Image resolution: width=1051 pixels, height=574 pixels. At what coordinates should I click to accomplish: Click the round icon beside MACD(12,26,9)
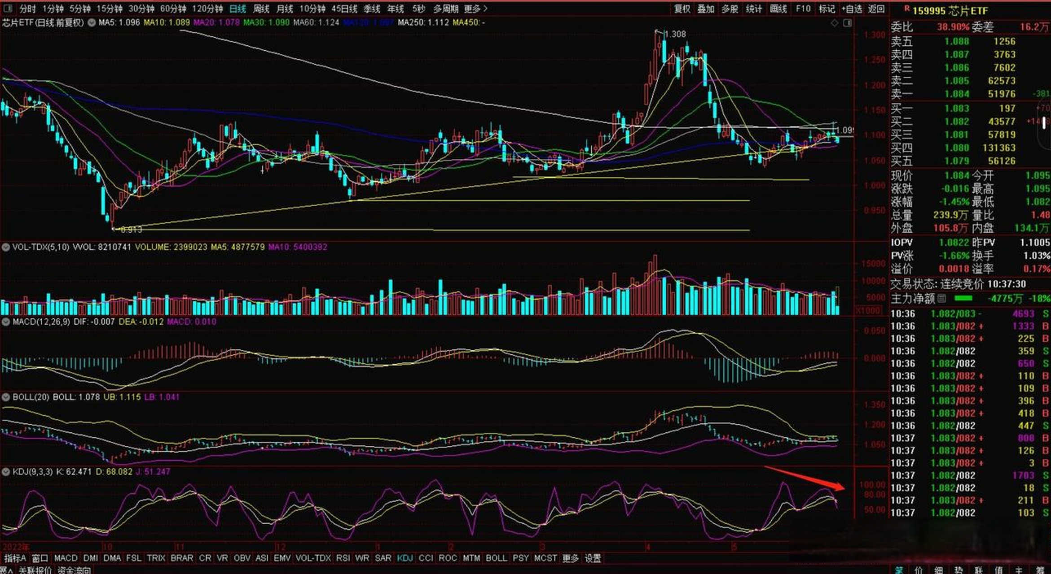(6, 322)
